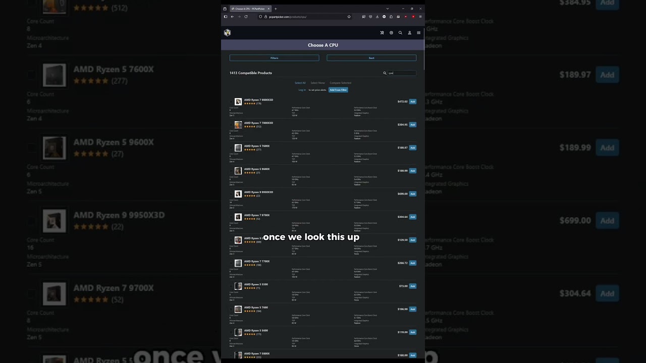Open the AMD Ryzen 7 9700X product link
646x363 pixels.
coord(257,215)
